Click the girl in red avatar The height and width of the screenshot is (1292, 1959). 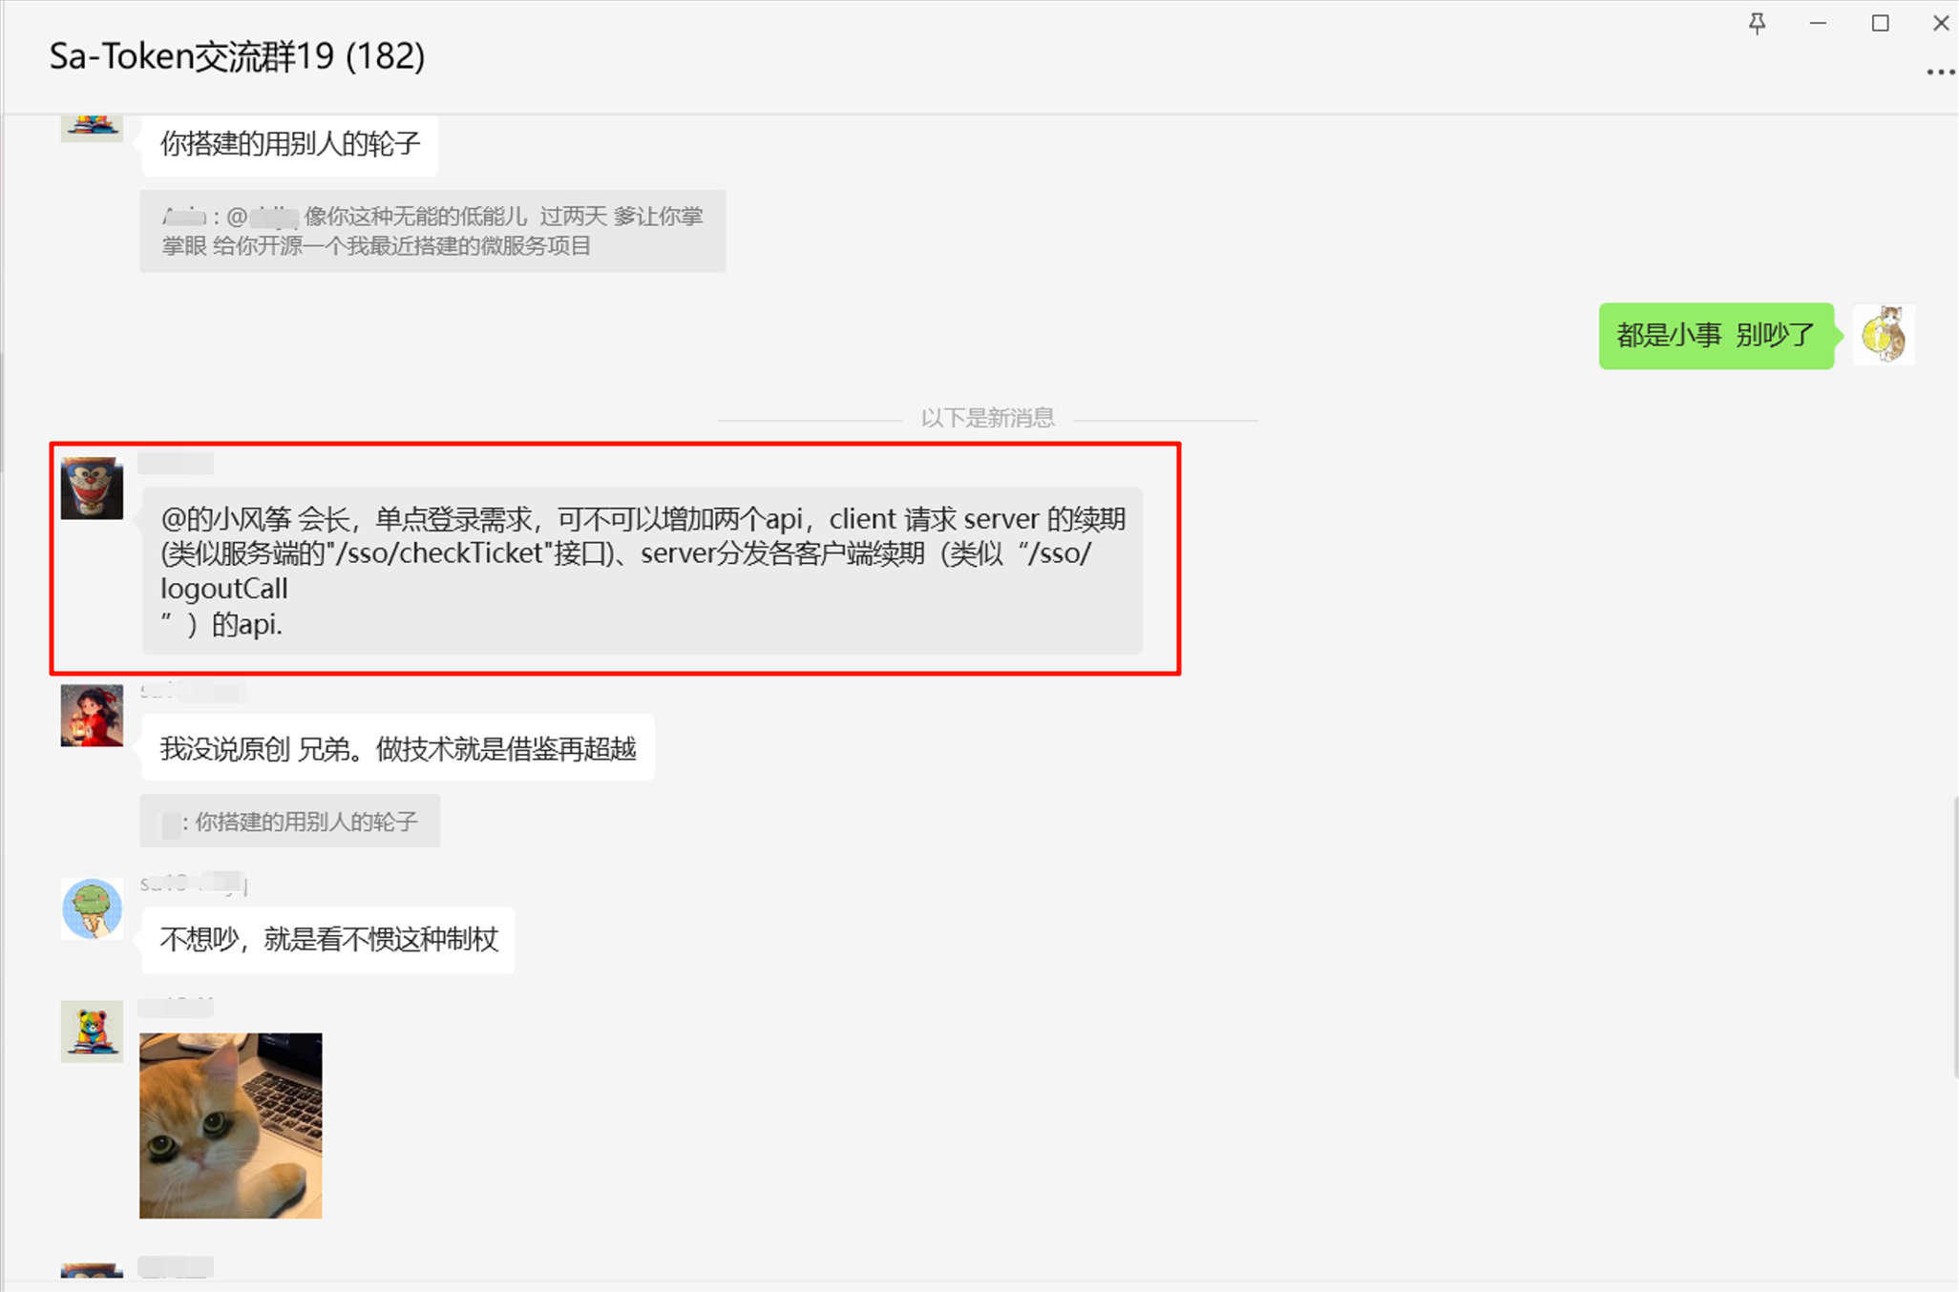coord(92,715)
